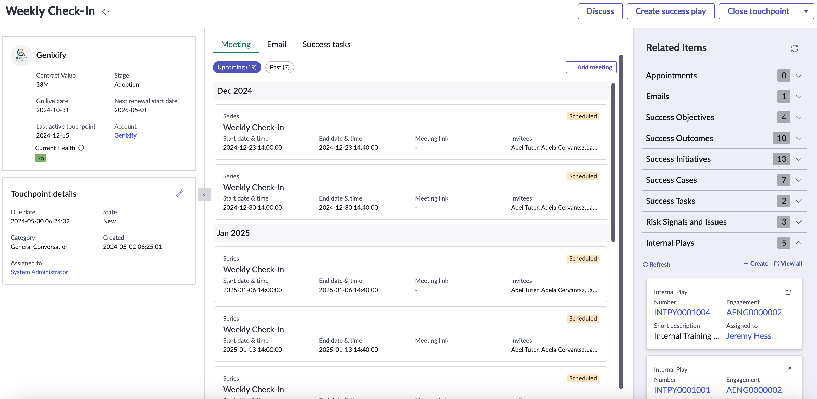
Task: Click the Current Health info icon
Action: click(81, 148)
